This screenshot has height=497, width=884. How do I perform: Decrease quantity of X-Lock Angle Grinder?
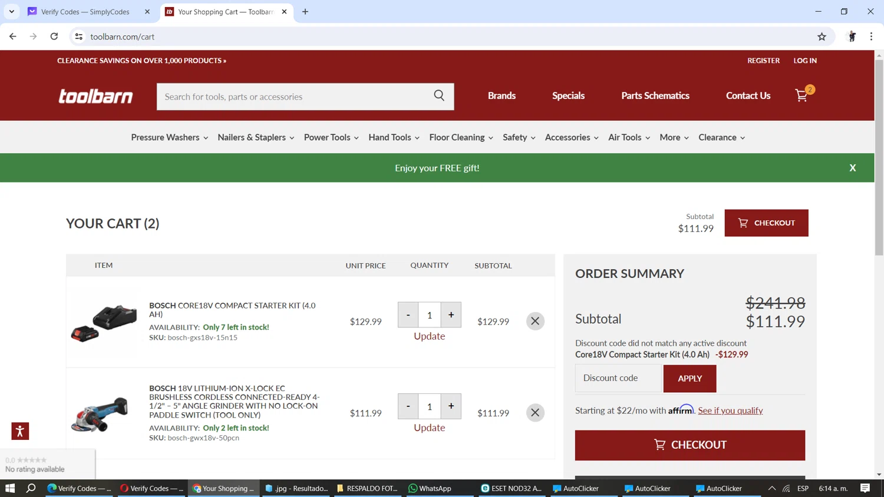[408, 406]
